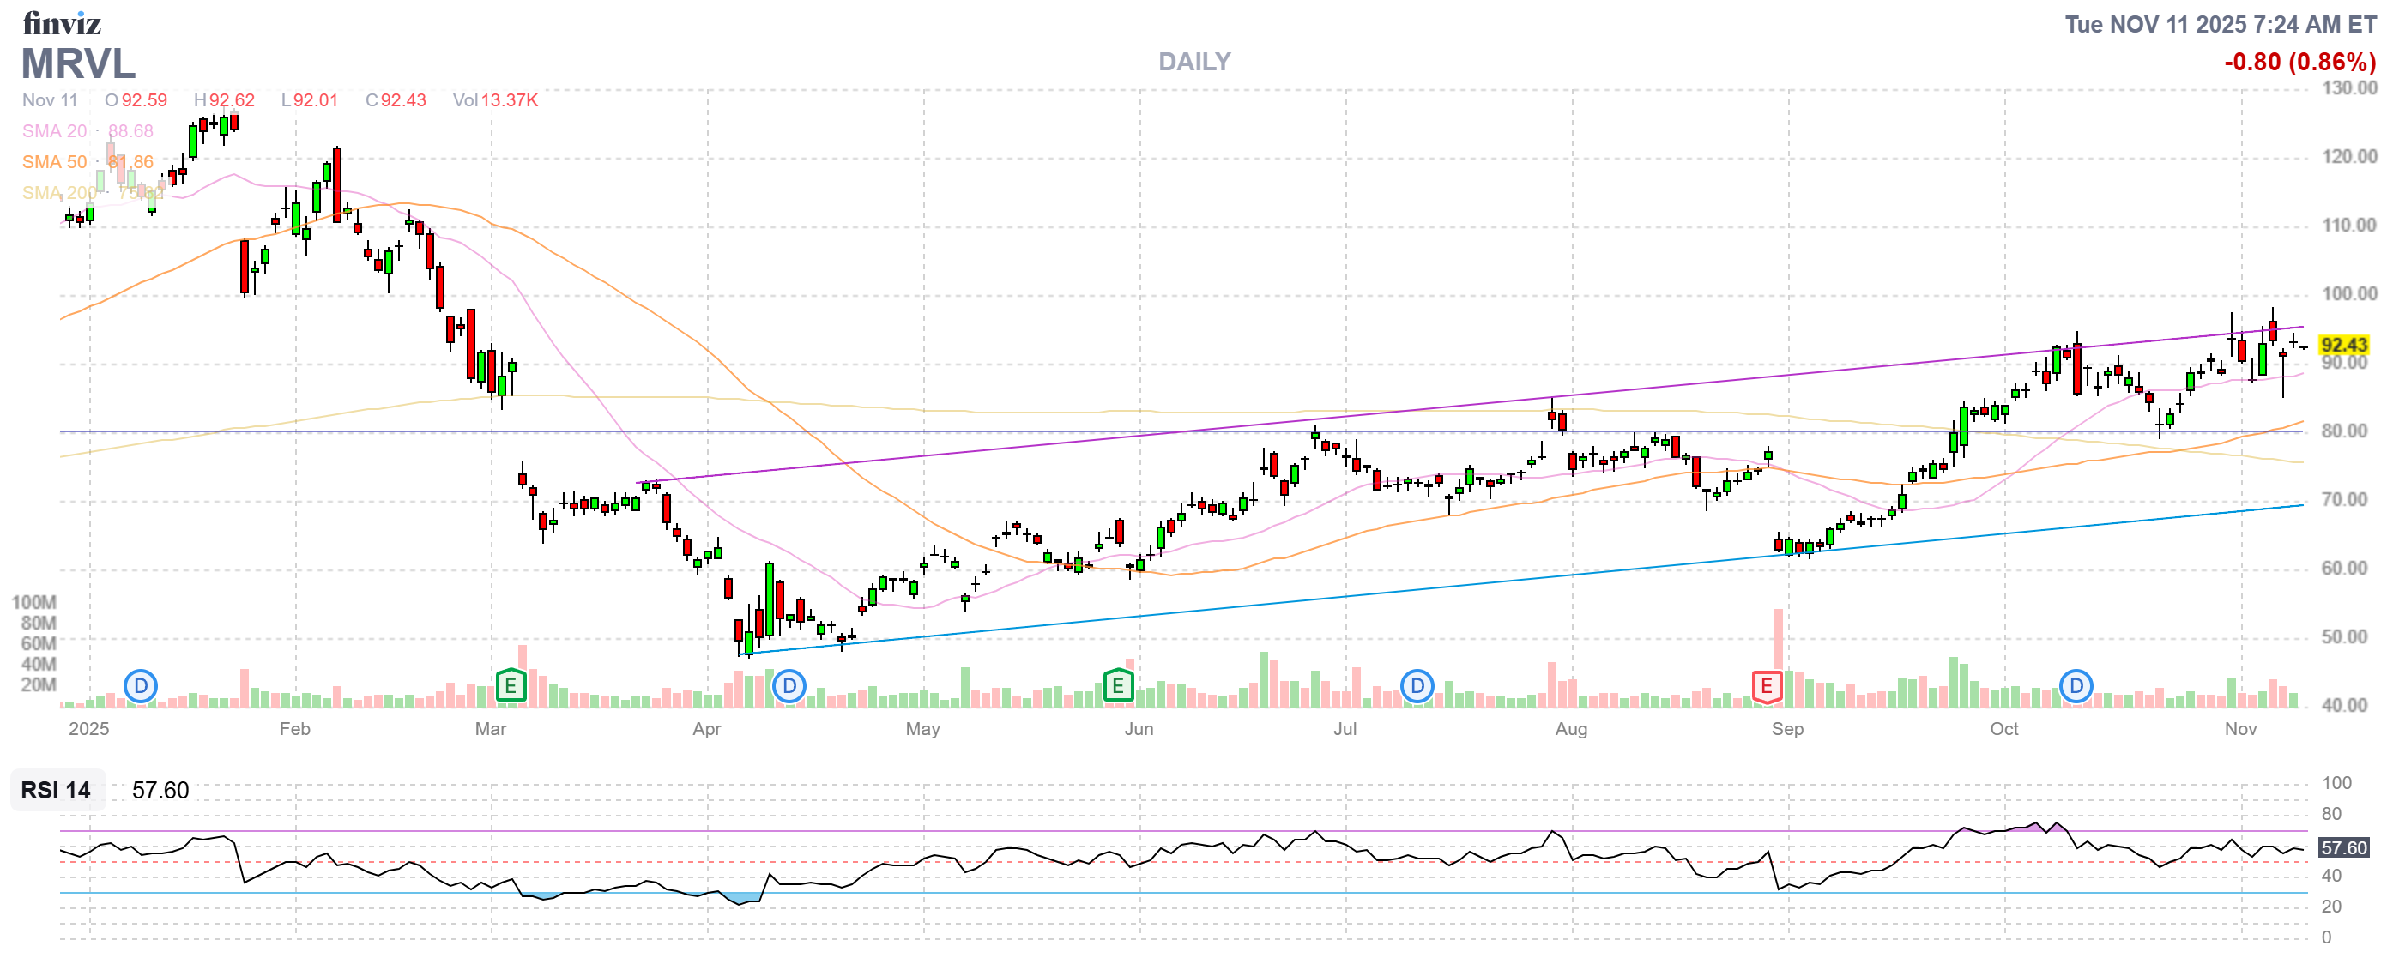Click the 100M volume axis label
This screenshot has height=964, width=2399.
(33, 602)
